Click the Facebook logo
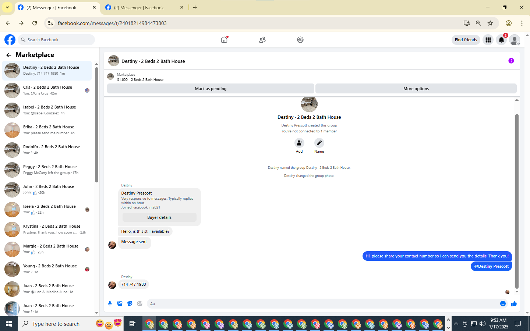Viewport: 530px width, 331px height. [10, 40]
